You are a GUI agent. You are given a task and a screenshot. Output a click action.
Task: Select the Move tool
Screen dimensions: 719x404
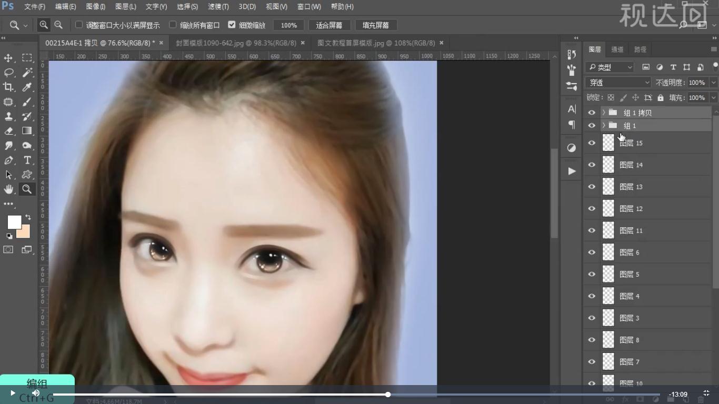point(8,58)
